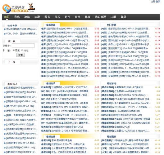Click the 最新资源 section heading

pos(51,25)
